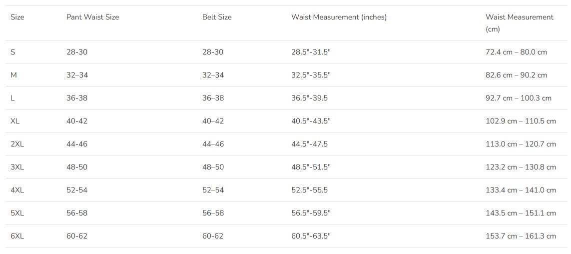Click the 3XL size cell

point(17,167)
